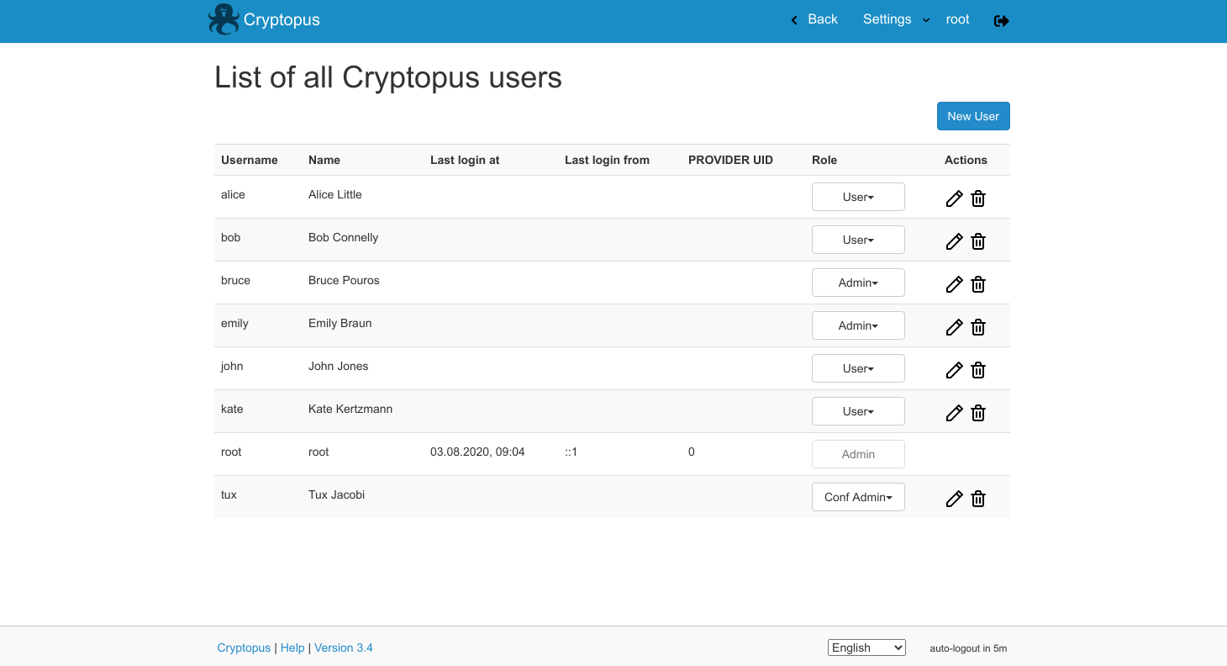Viewport: 1227px width, 666px height.
Task: Select the name Alice Little
Action: 335,194
